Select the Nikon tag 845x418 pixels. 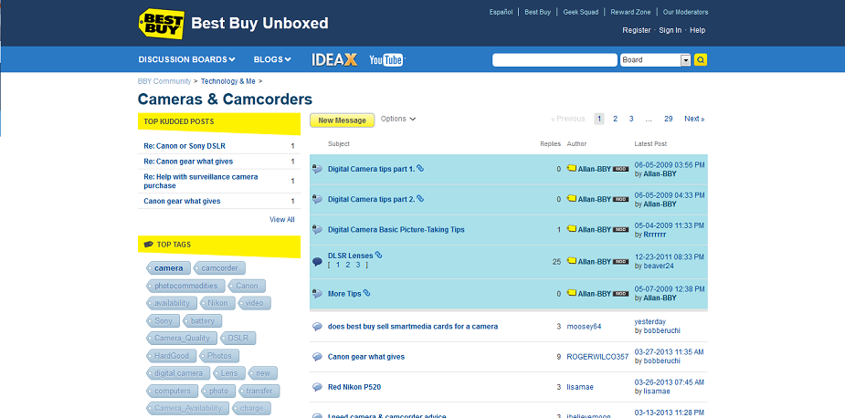pos(217,303)
